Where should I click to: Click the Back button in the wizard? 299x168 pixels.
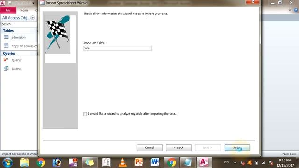(178, 147)
